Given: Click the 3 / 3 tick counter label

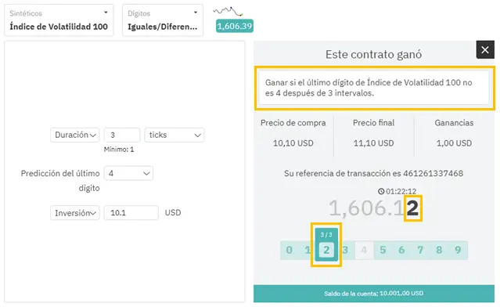Looking at the screenshot, I should [326, 235].
